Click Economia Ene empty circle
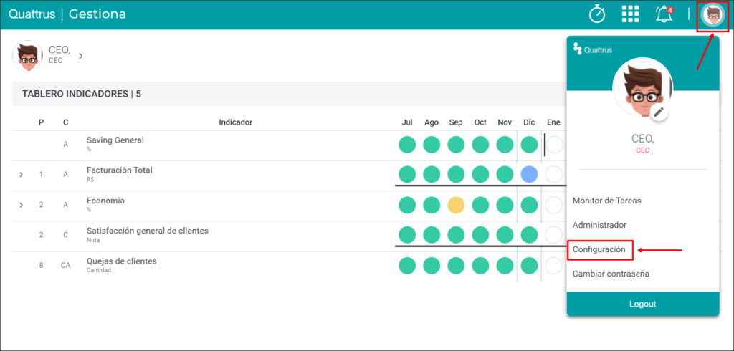734x351 pixels. tap(554, 205)
